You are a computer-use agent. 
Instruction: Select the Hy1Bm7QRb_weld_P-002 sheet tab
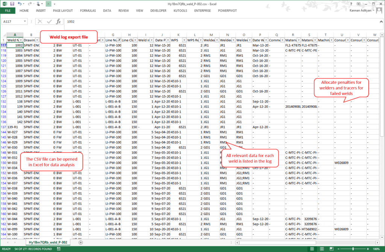click(48, 243)
